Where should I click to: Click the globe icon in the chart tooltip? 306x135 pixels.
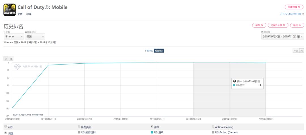point(235,81)
